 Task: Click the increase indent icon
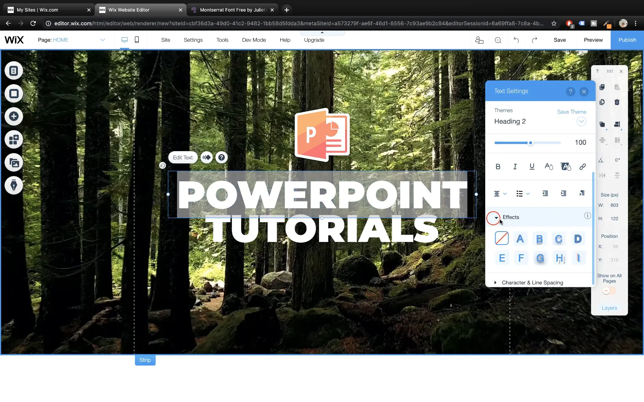point(563,193)
